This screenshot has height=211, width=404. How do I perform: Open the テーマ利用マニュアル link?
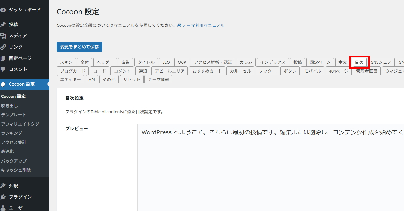pos(203,26)
